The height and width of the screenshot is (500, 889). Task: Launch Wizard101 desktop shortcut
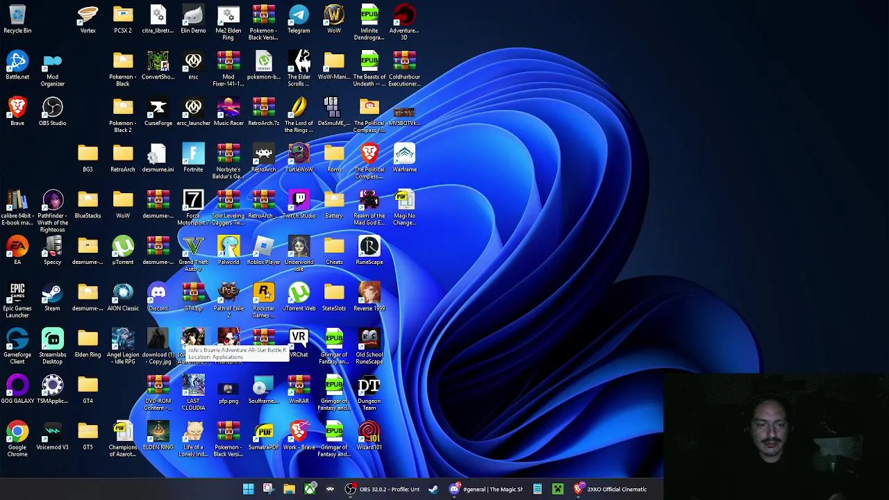click(369, 436)
